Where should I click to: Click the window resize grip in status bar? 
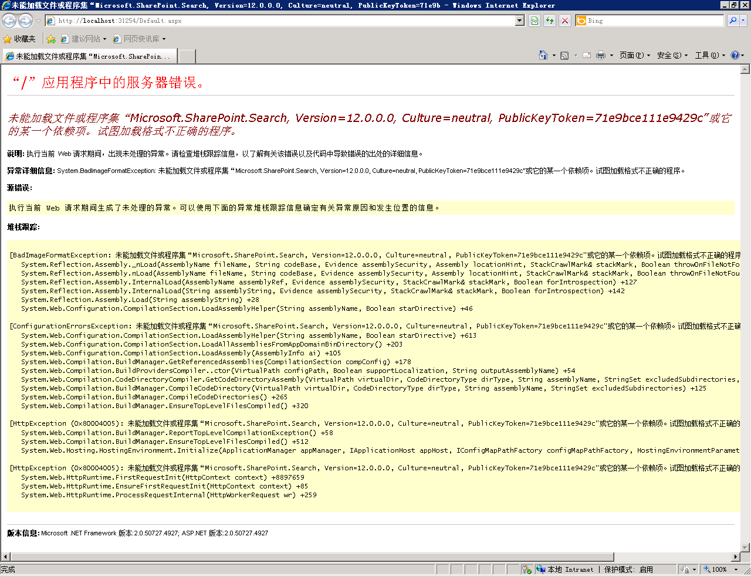[x=746, y=570]
